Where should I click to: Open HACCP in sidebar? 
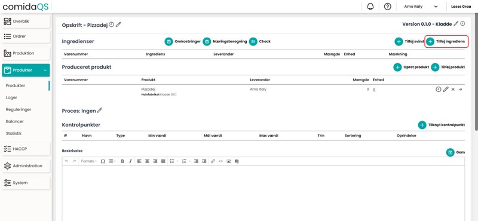[26, 149]
